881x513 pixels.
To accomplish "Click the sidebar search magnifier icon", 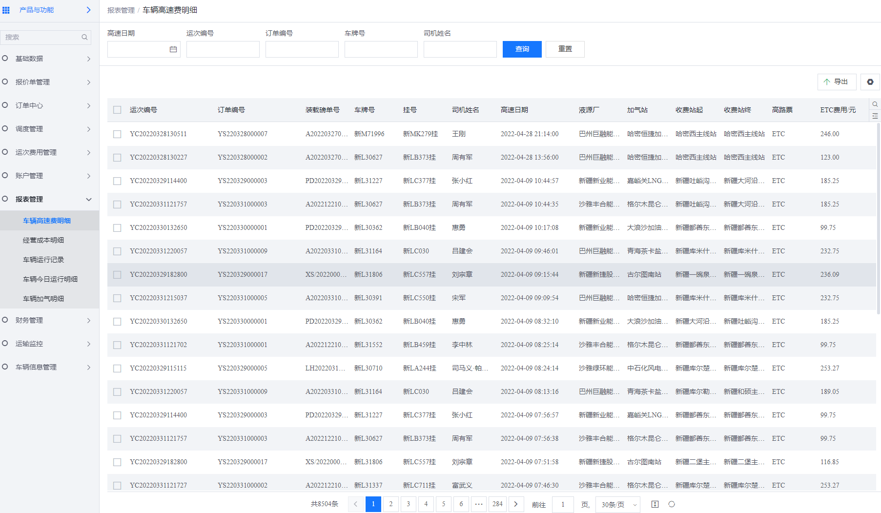I will (84, 37).
